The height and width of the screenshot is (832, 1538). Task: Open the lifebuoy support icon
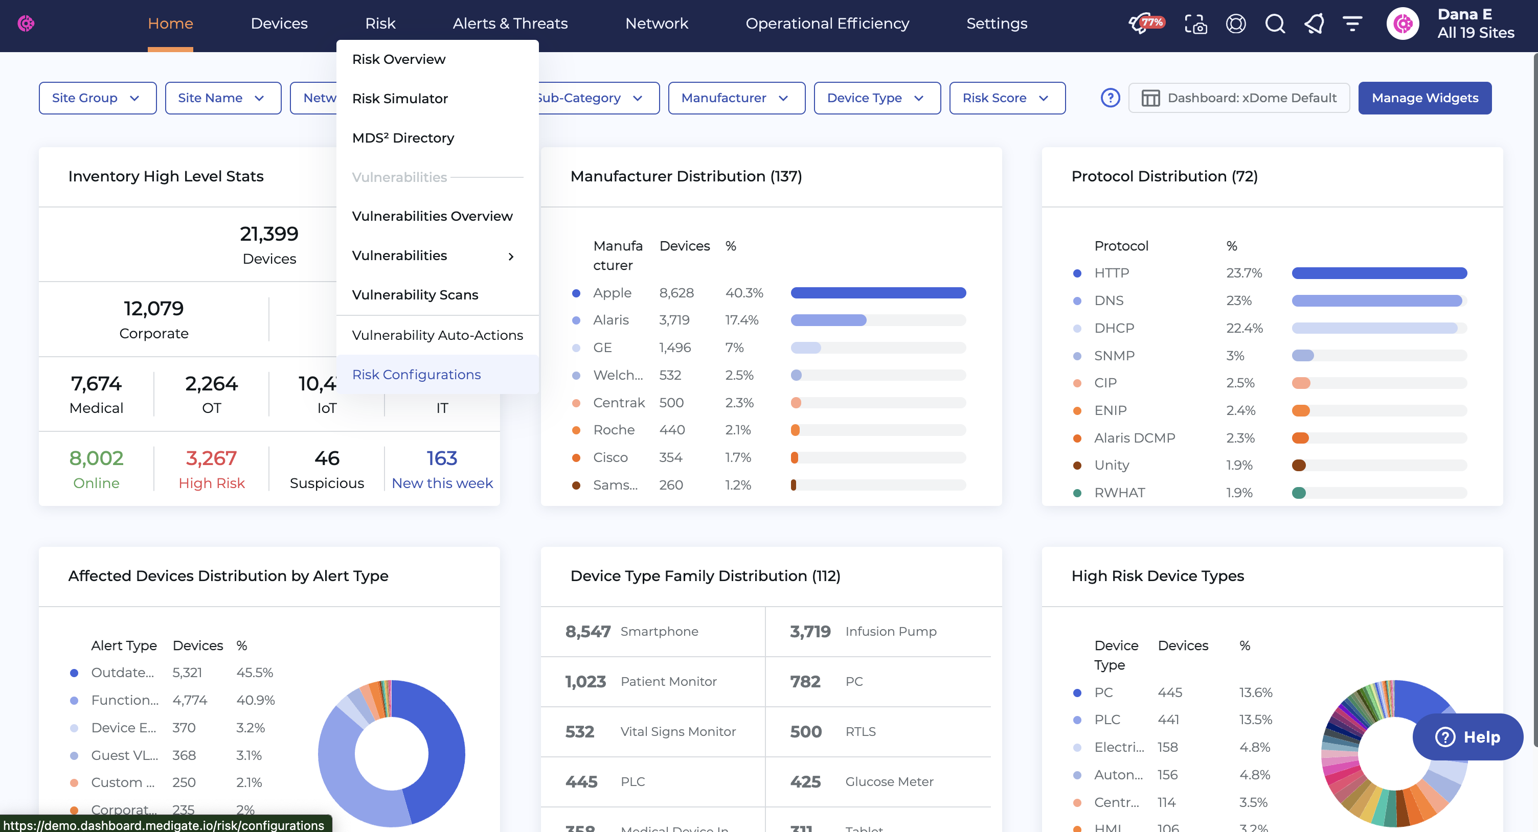[x=1235, y=24]
